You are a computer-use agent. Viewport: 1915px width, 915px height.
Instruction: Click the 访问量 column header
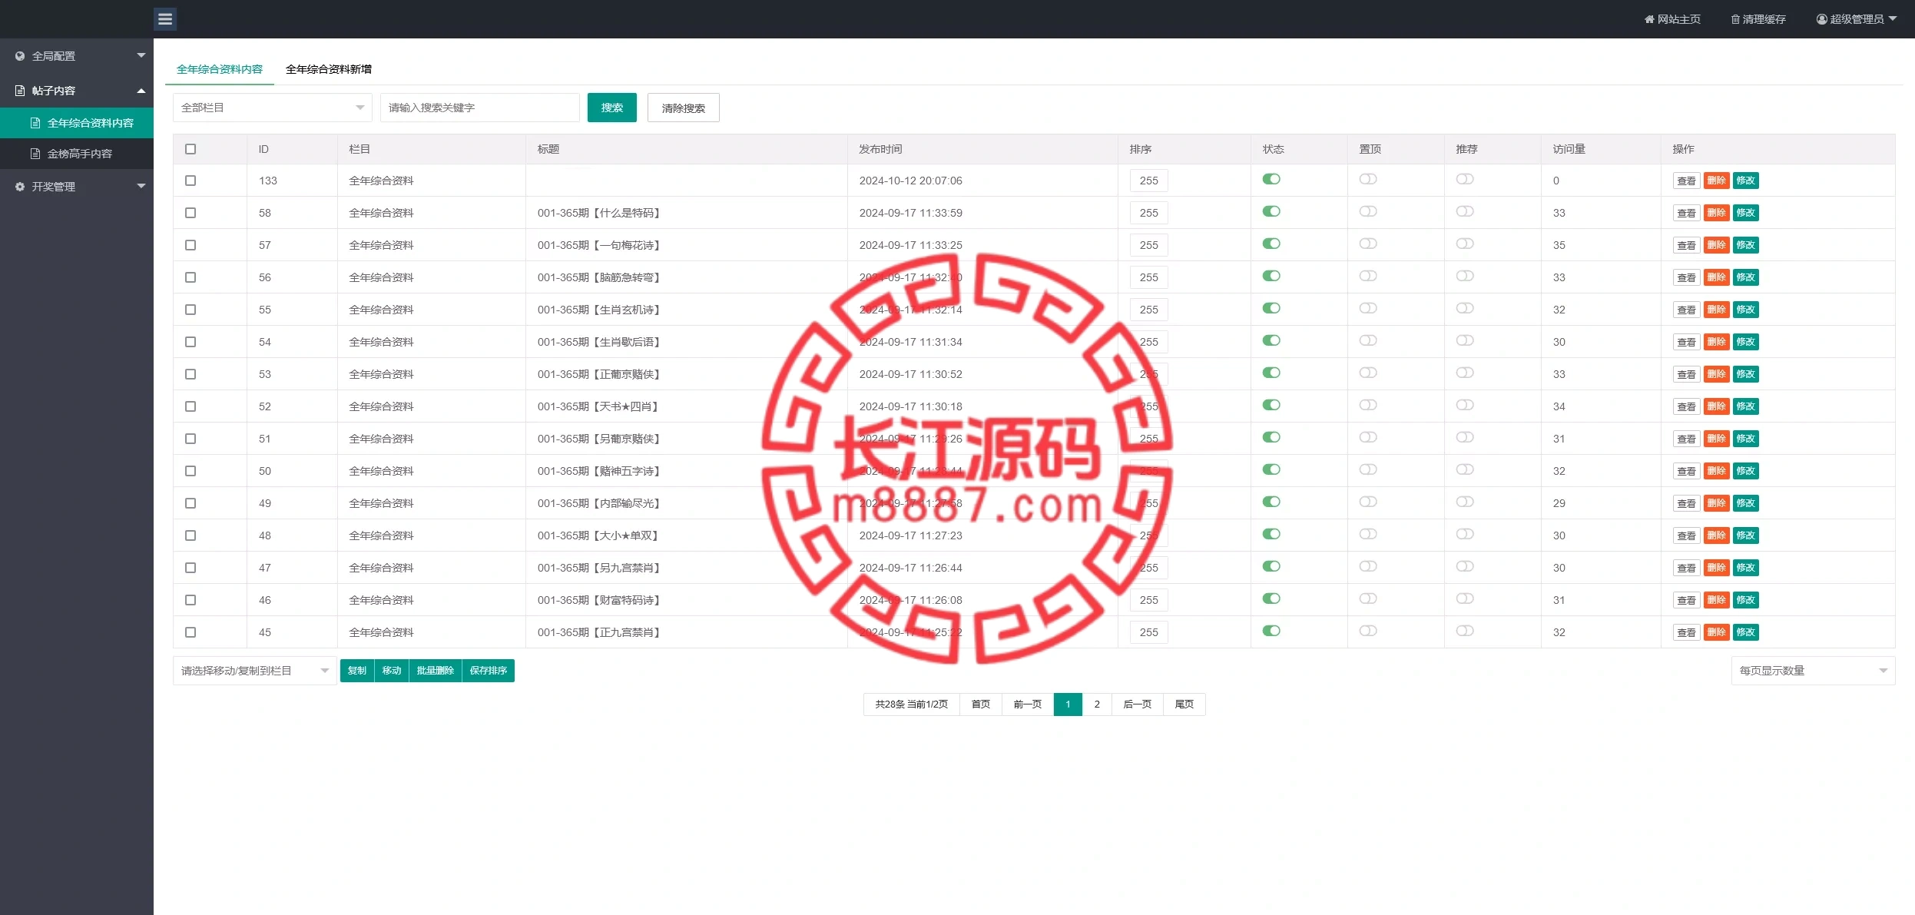click(x=1569, y=149)
